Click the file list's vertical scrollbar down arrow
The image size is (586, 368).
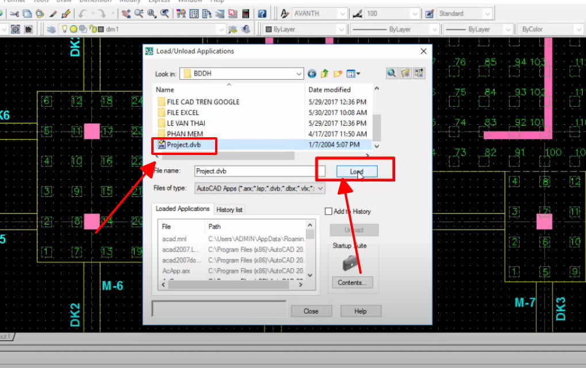click(377, 146)
